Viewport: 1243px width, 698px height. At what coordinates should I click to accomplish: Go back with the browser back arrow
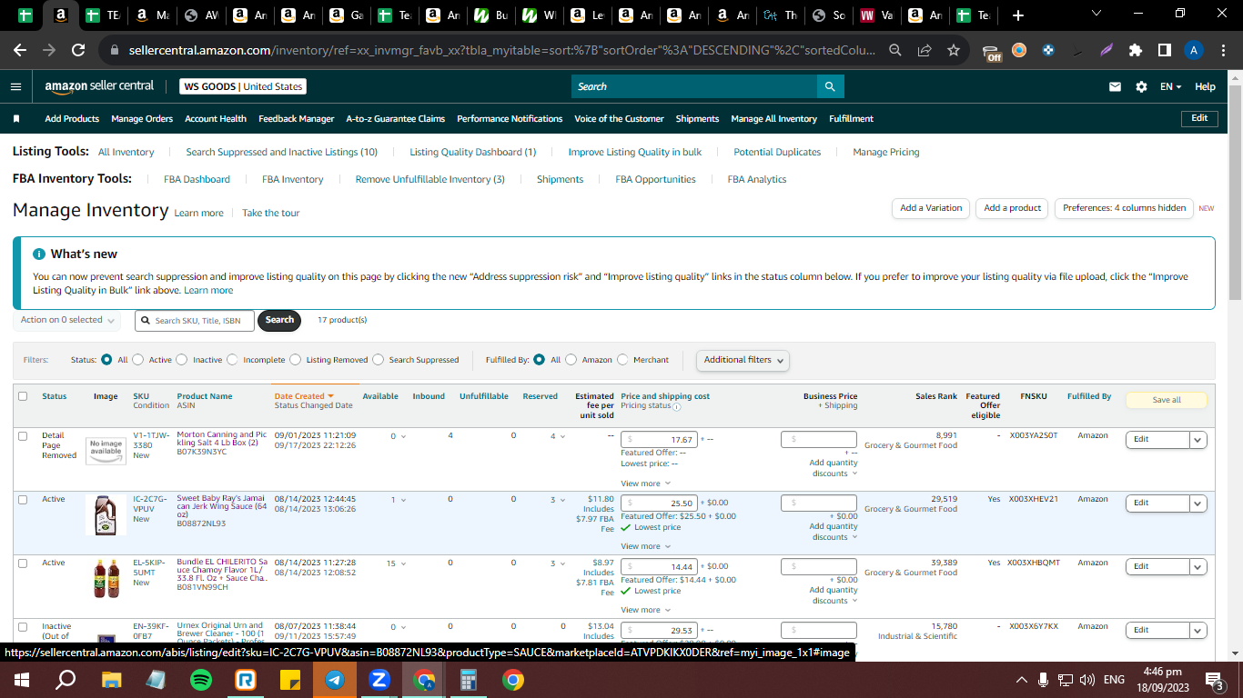(20, 51)
